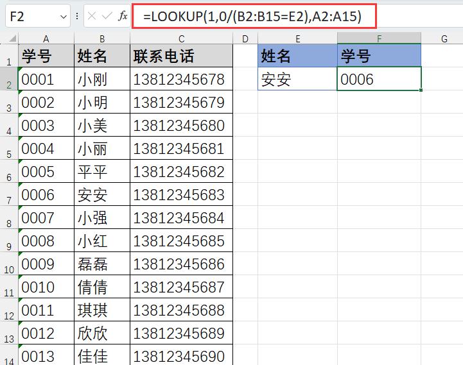Viewport: 463px width, 365px height.
Task: Select row 10 header
Action: click(x=9, y=264)
